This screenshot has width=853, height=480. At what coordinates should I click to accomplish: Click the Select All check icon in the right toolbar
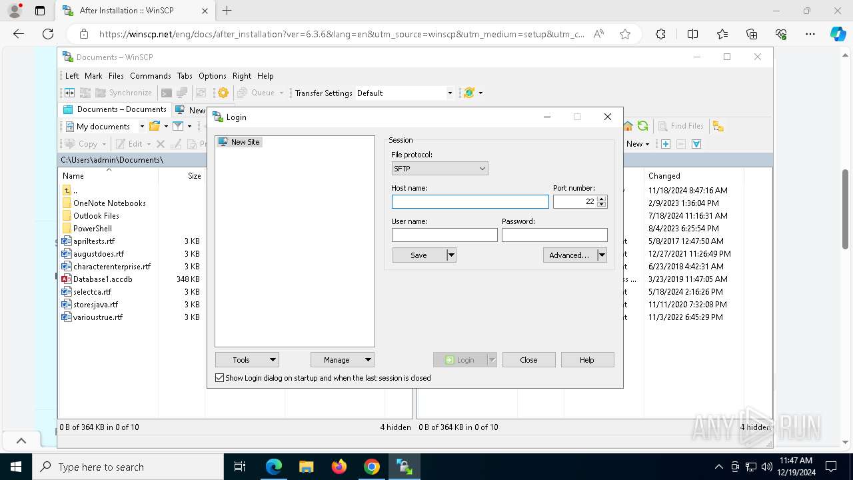pyautogui.click(x=696, y=144)
